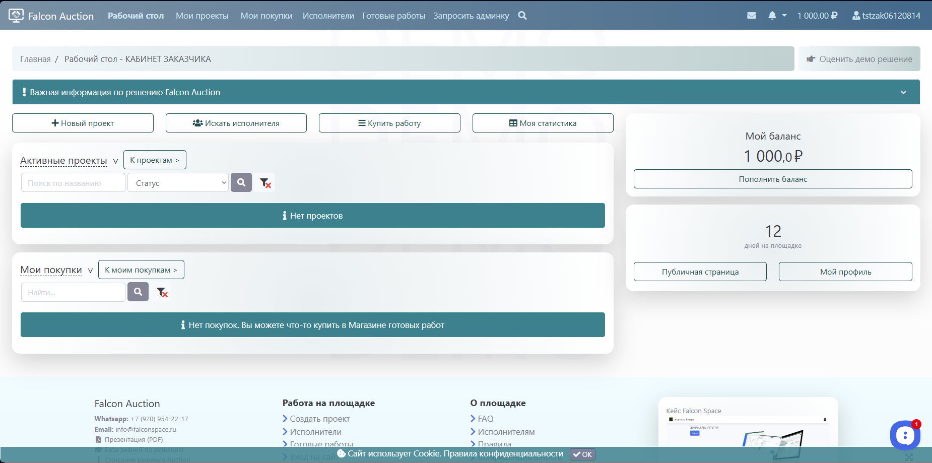Image resolution: width=932 pixels, height=463 pixels.
Task: Accept cookies with the OK button
Action: (x=582, y=454)
